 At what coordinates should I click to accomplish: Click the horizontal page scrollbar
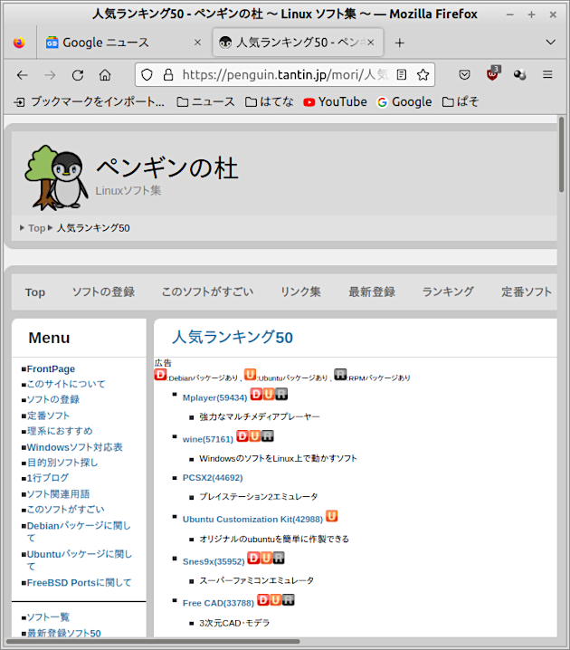point(153,641)
